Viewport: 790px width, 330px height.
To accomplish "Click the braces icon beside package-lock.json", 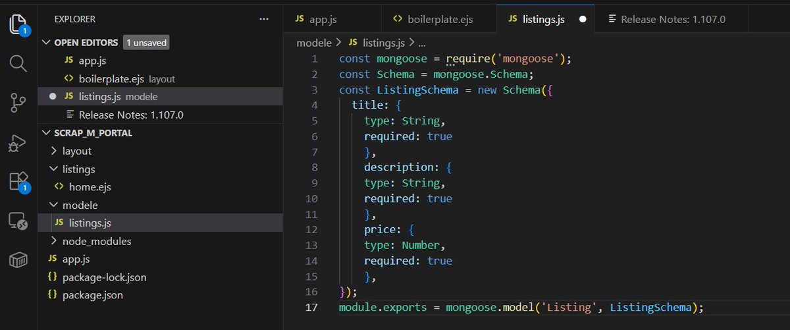I will click(53, 277).
